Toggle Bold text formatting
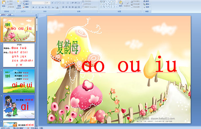This screenshot has width=201, height=129. point(33,7)
